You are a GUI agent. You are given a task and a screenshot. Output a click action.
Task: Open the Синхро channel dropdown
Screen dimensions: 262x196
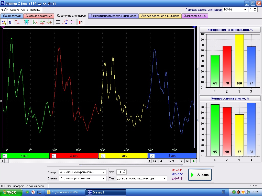(104, 172)
